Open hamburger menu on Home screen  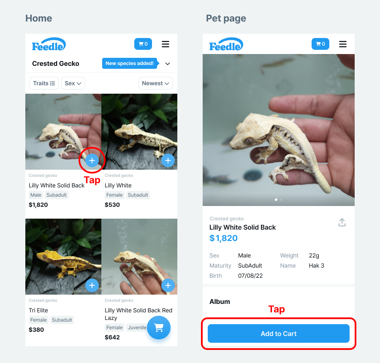click(x=166, y=44)
